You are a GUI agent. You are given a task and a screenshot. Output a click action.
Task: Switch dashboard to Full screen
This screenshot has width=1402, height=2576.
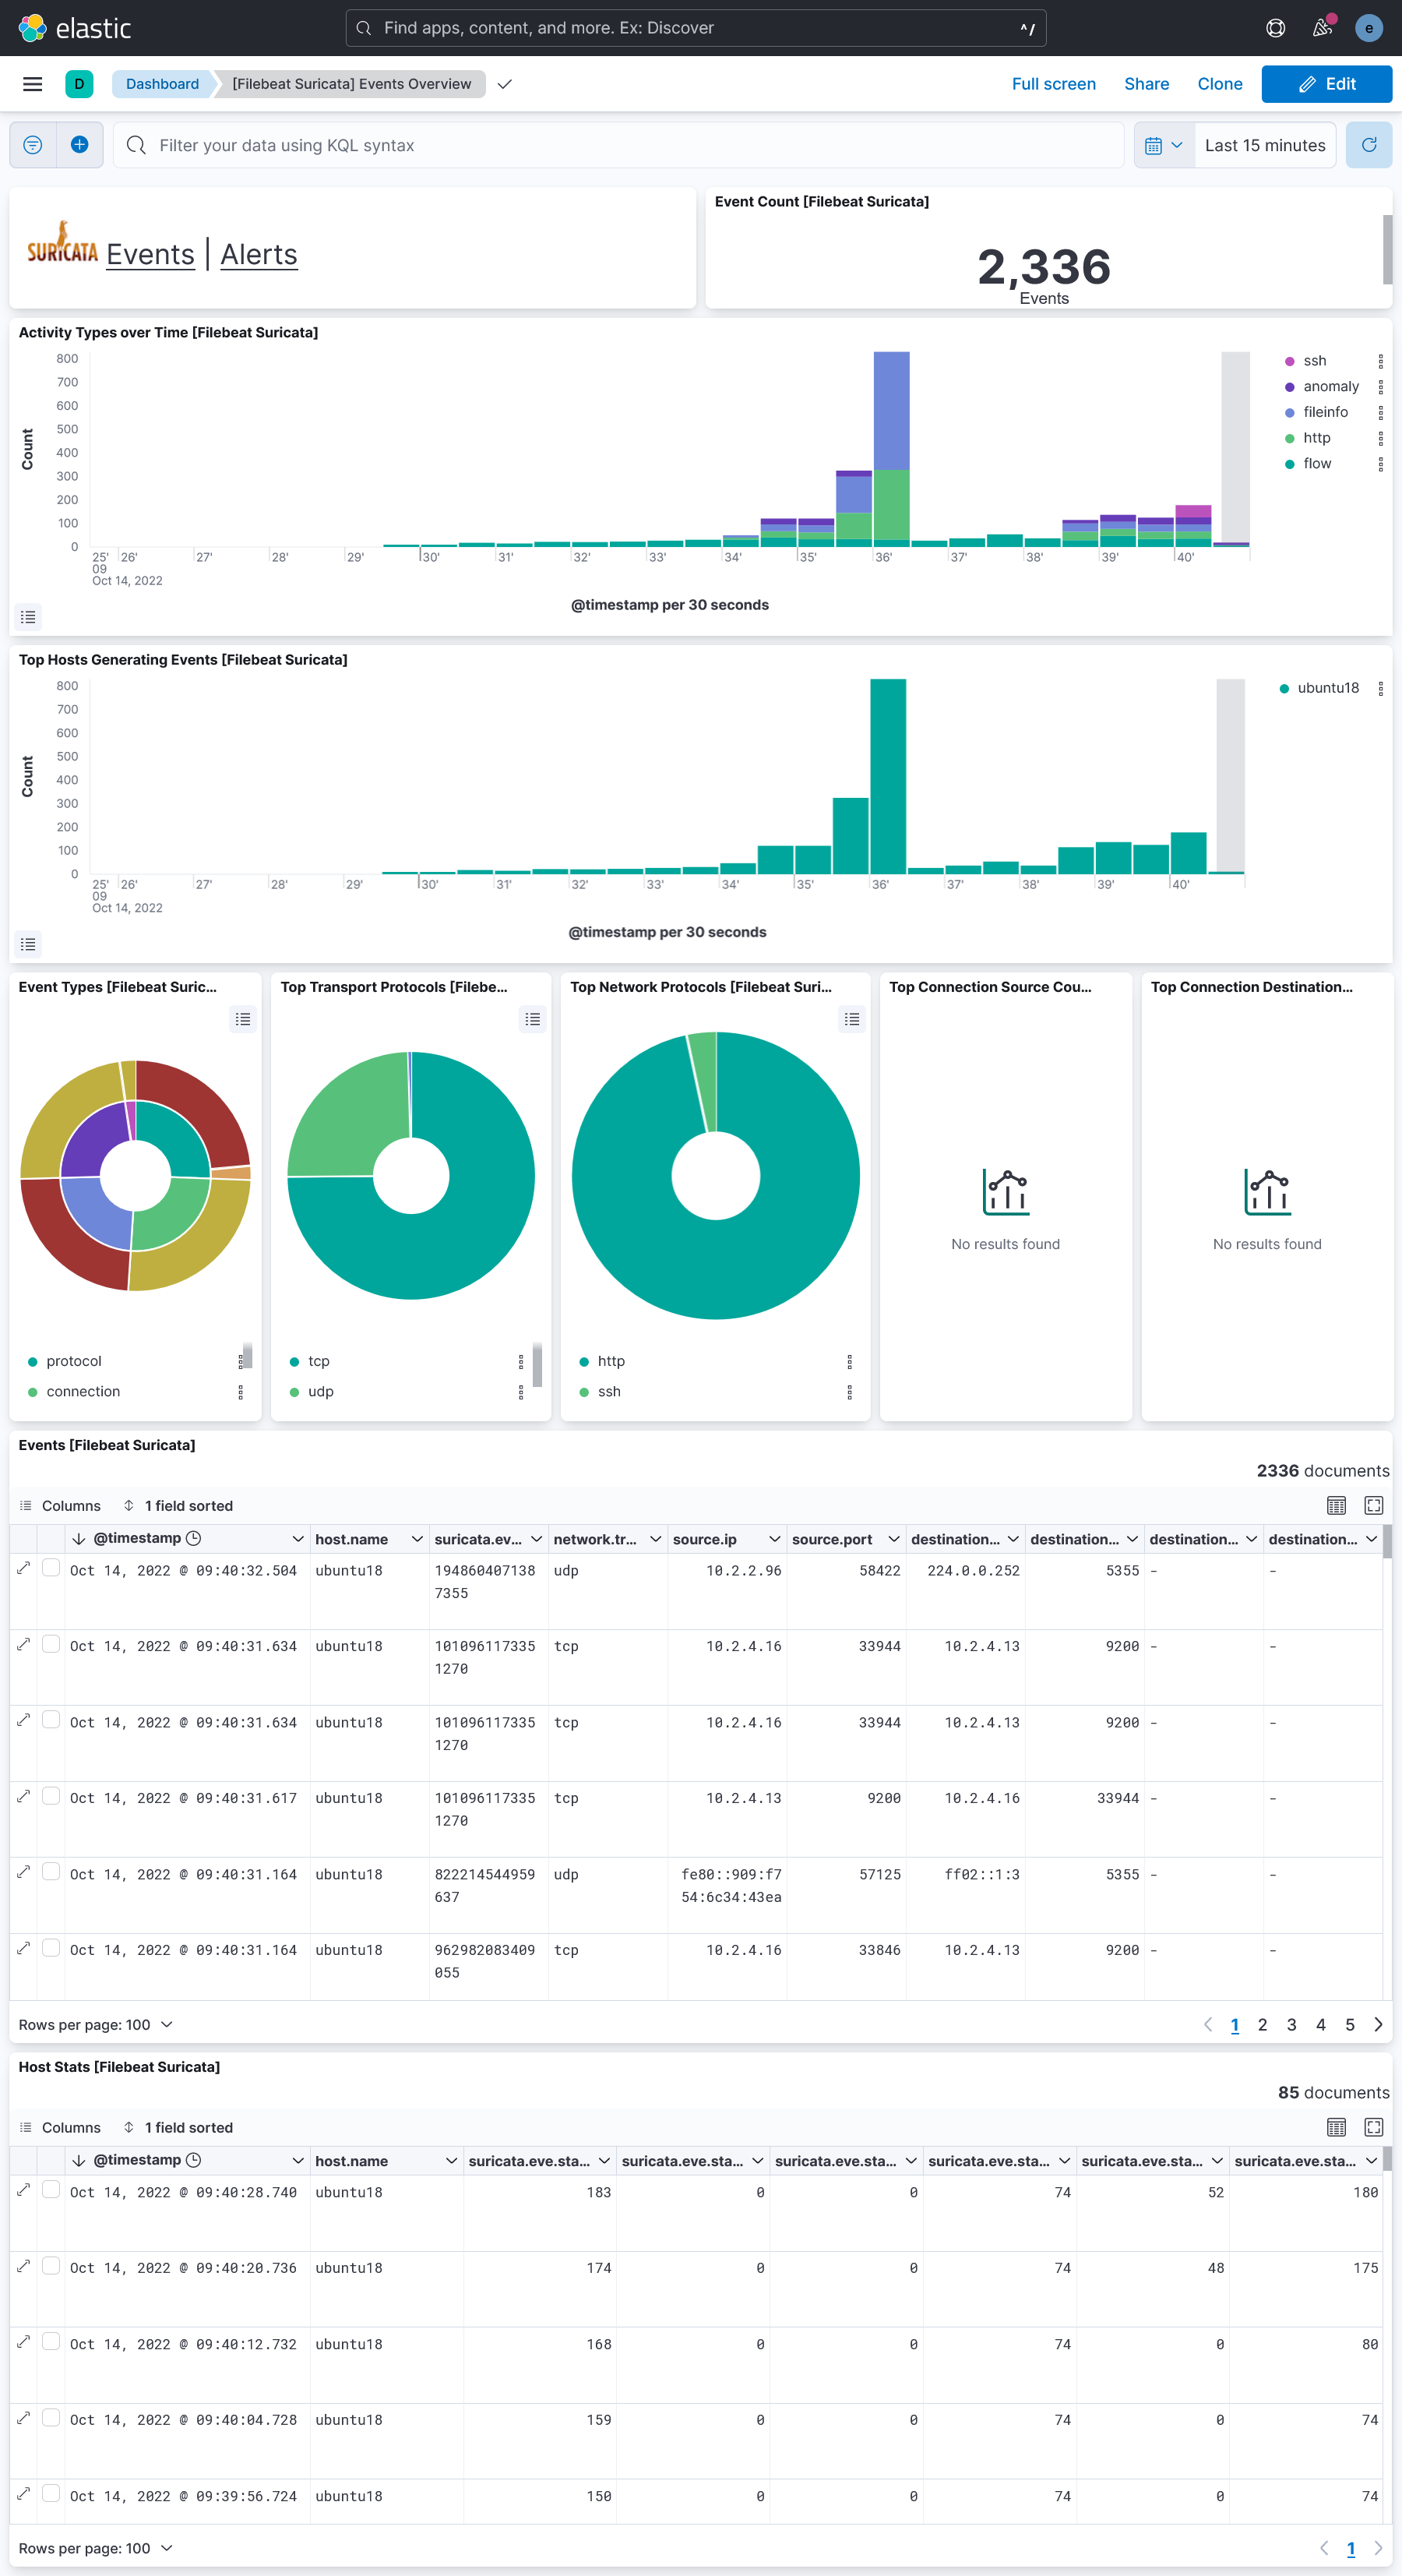pyautogui.click(x=1053, y=84)
